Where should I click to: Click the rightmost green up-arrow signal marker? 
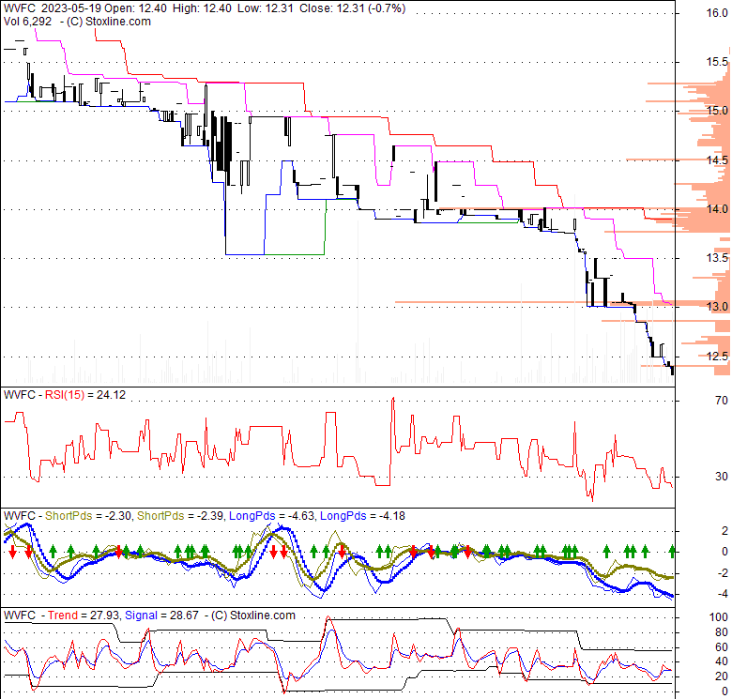coord(672,552)
